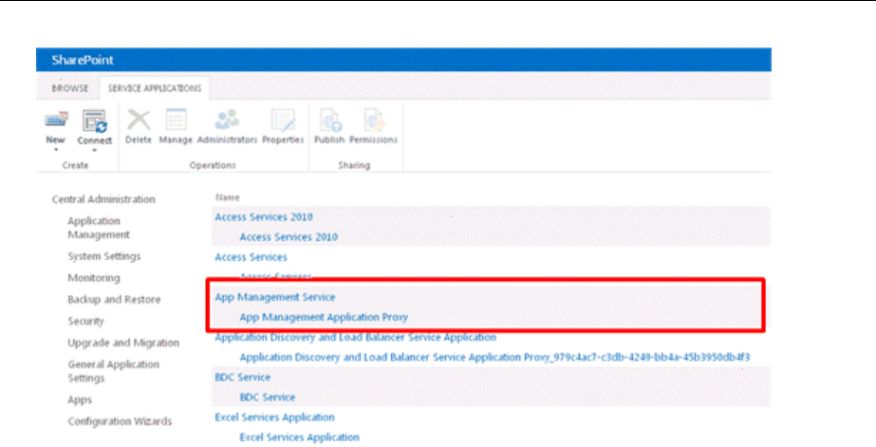Select the indented BDC Service proxy
The height and width of the screenshot is (447, 876).
tap(268, 398)
